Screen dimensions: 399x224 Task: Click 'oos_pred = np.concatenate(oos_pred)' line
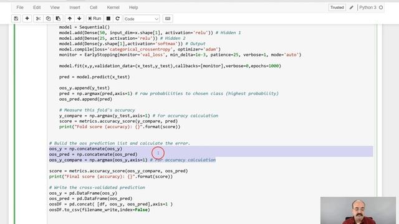tap(93, 154)
